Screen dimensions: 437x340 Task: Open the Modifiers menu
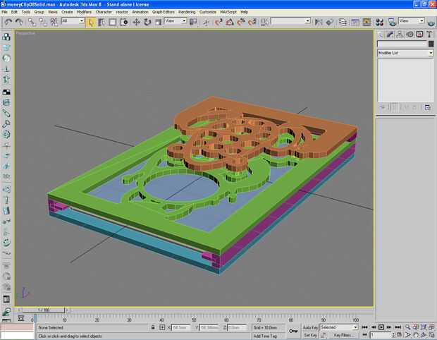pos(84,12)
